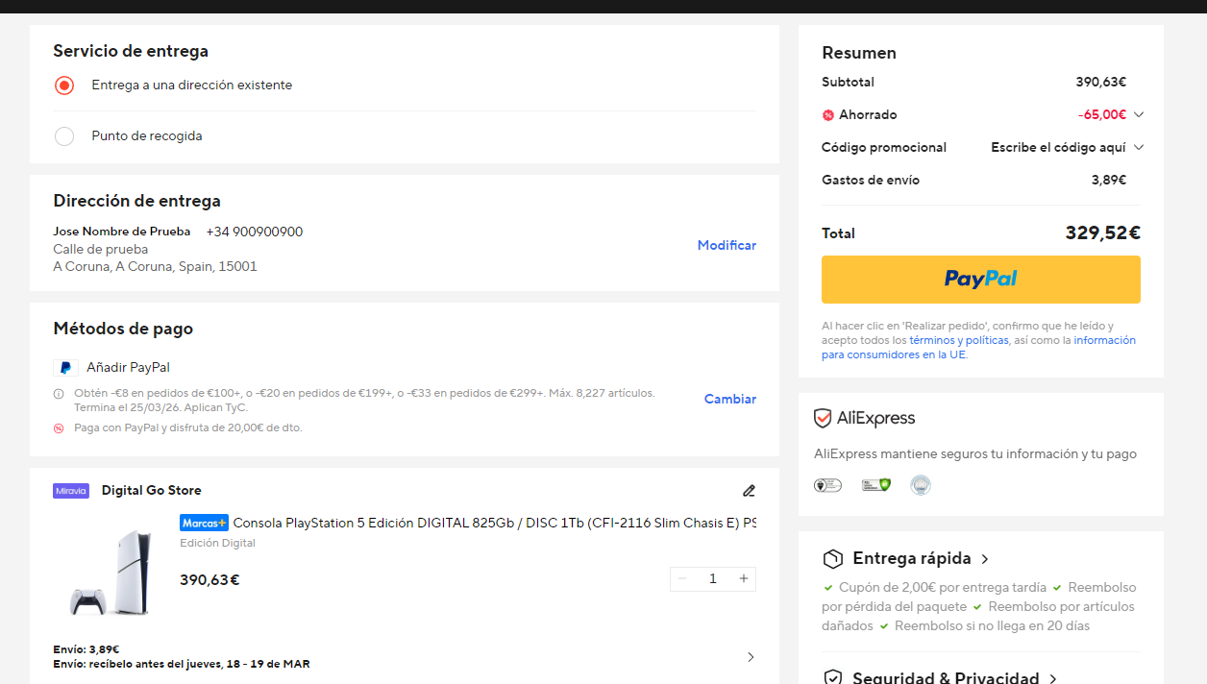
Task: Click the product price 390,63€
Action: pos(209,580)
